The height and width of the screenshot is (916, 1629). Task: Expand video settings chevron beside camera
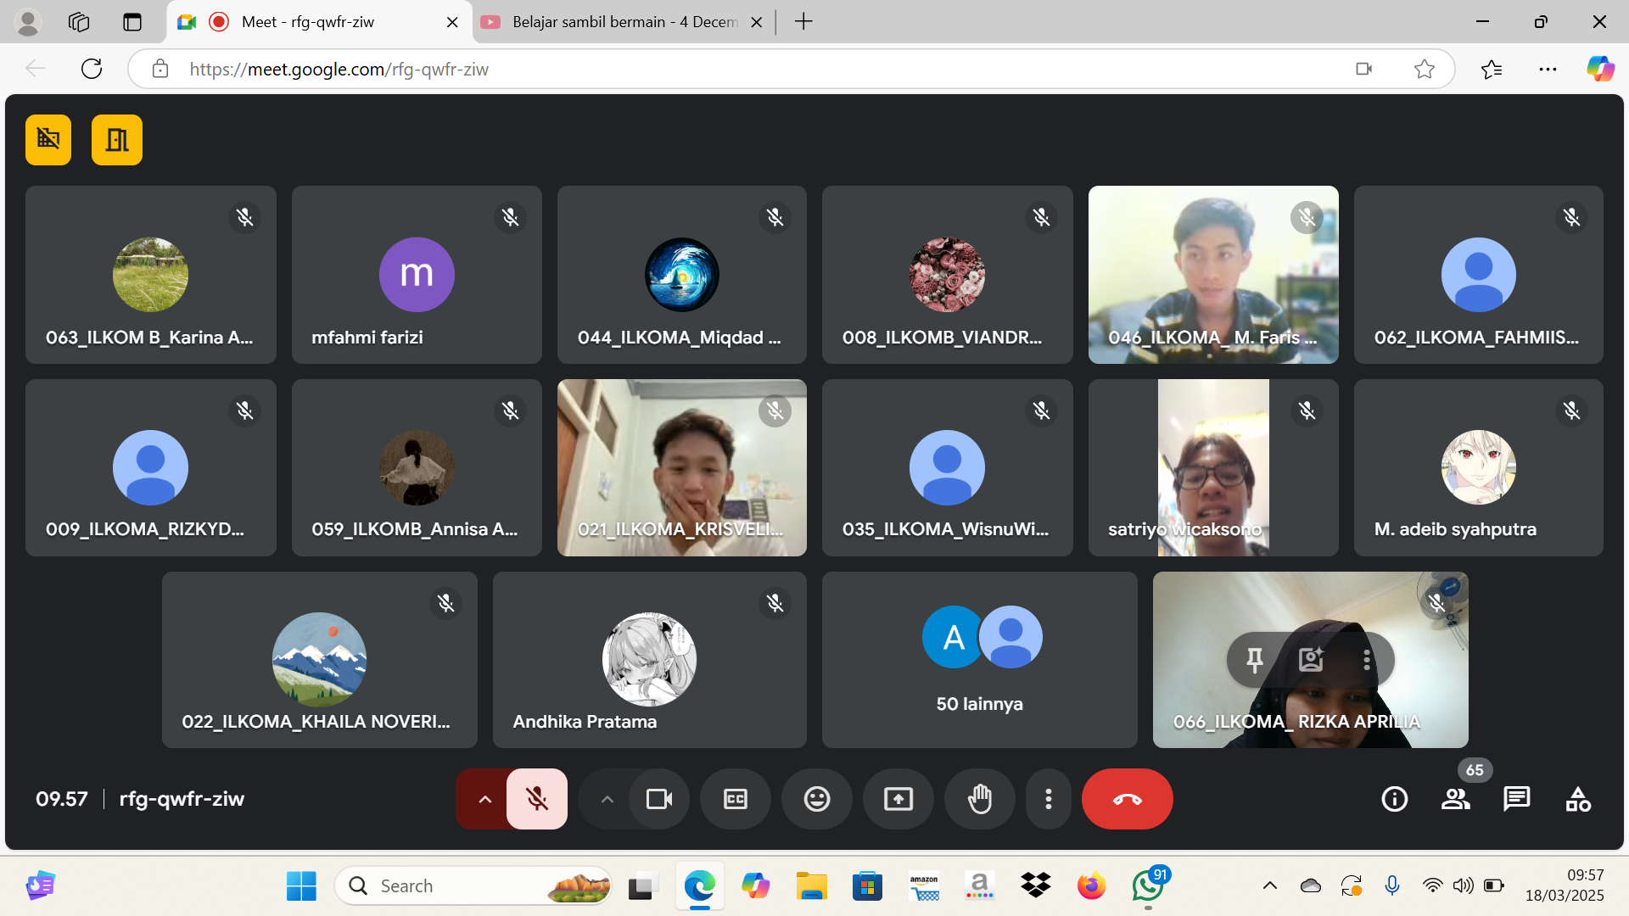click(x=607, y=799)
